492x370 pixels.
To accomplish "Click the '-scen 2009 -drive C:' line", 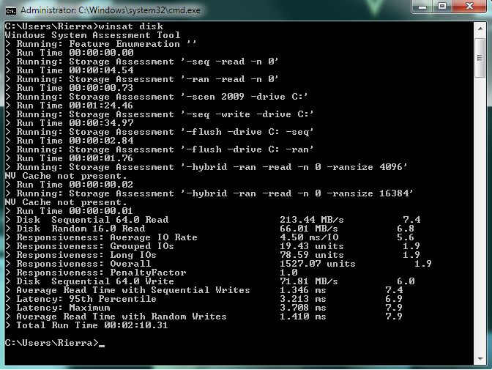I will point(156,97).
